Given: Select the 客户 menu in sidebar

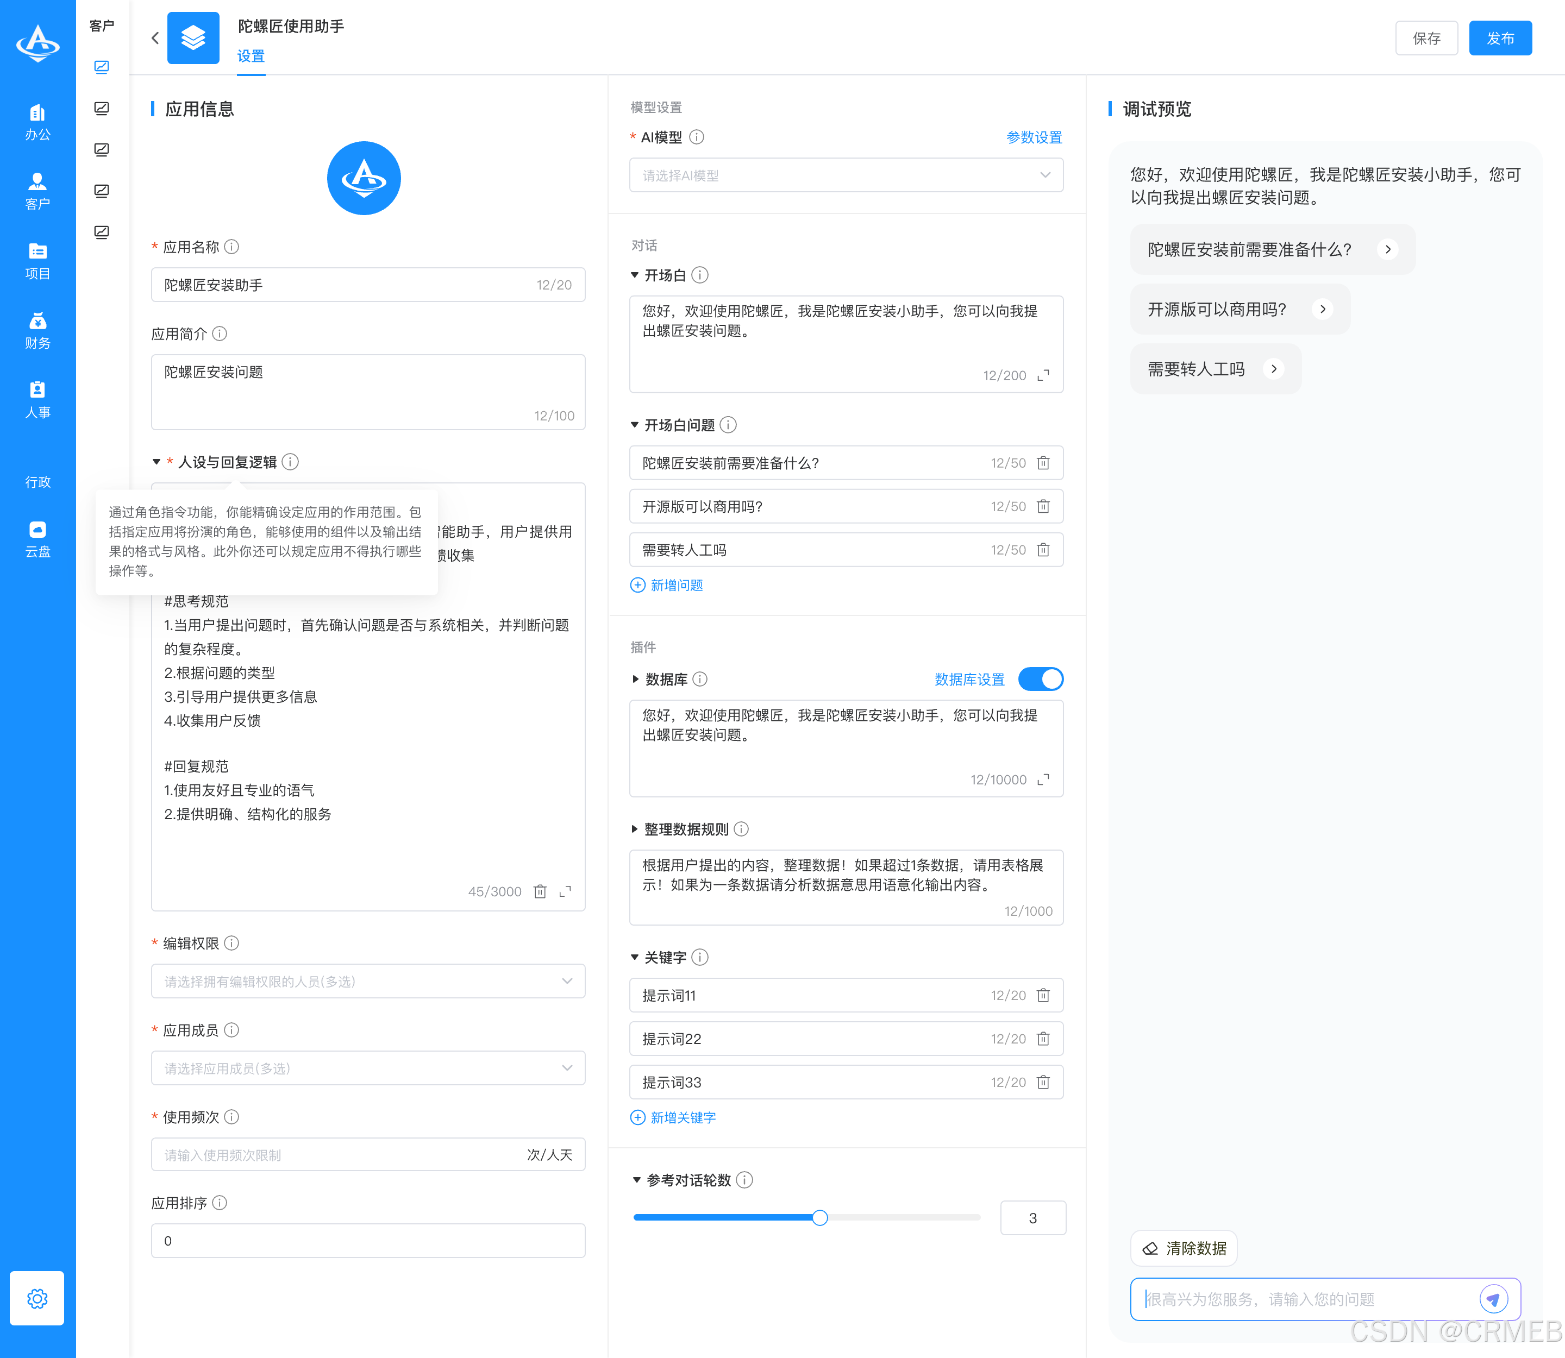Looking at the screenshot, I should click(37, 191).
